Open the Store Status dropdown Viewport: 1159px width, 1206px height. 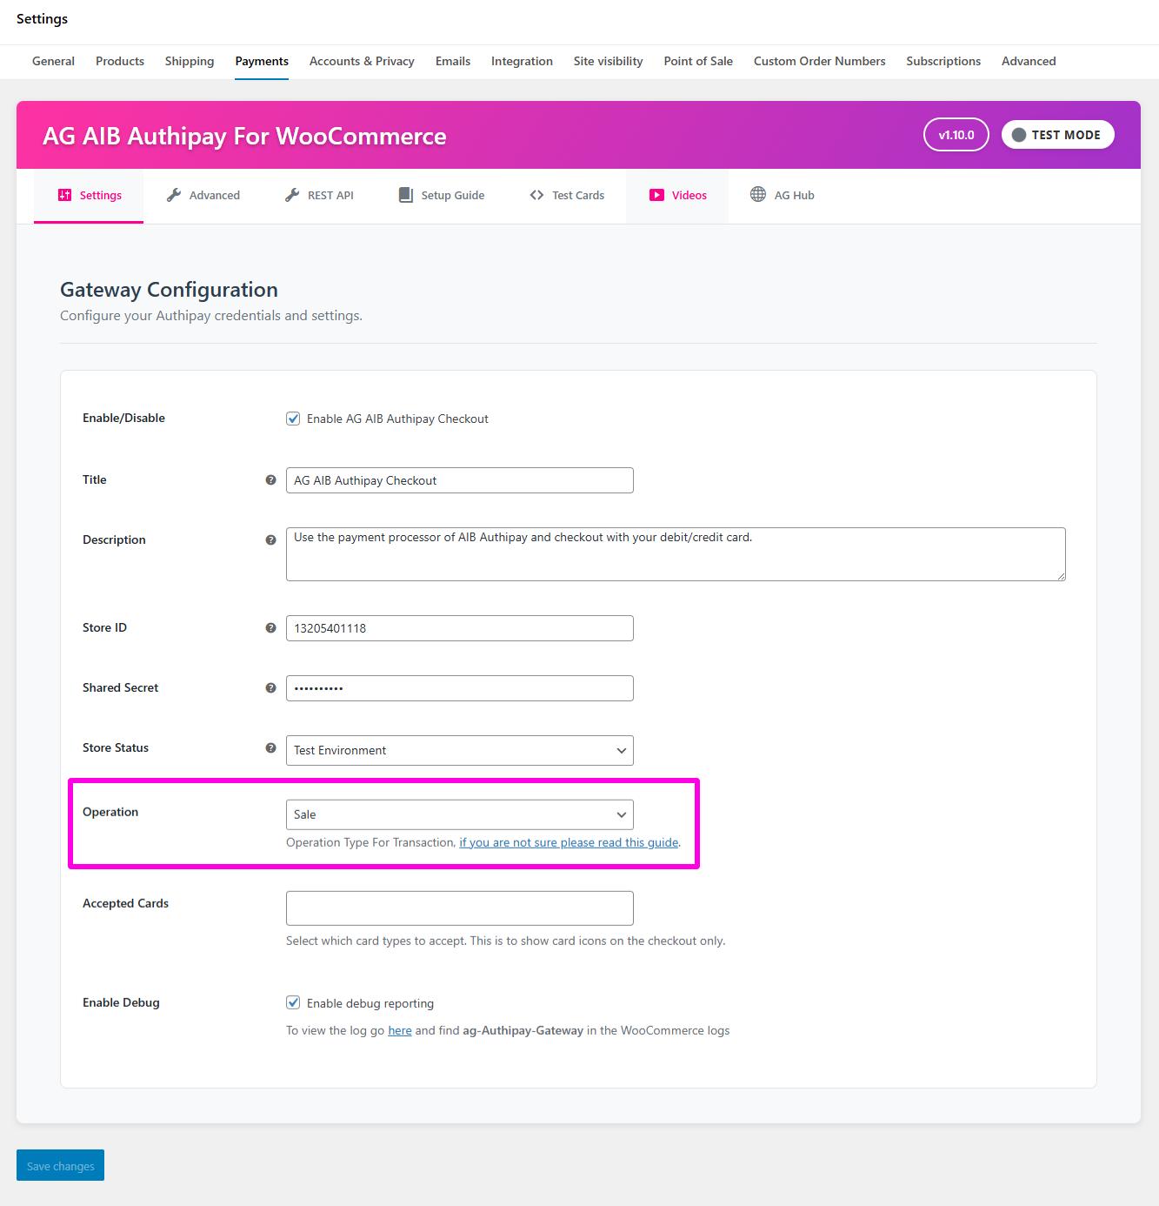[459, 750]
